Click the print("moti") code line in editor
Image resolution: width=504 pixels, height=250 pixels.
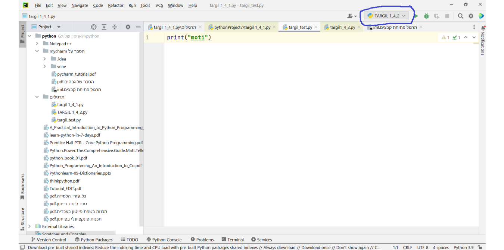click(189, 37)
